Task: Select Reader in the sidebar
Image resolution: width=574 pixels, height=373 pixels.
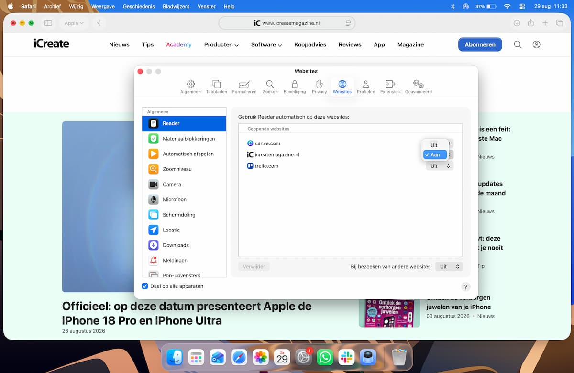Action: tap(184, 123)
